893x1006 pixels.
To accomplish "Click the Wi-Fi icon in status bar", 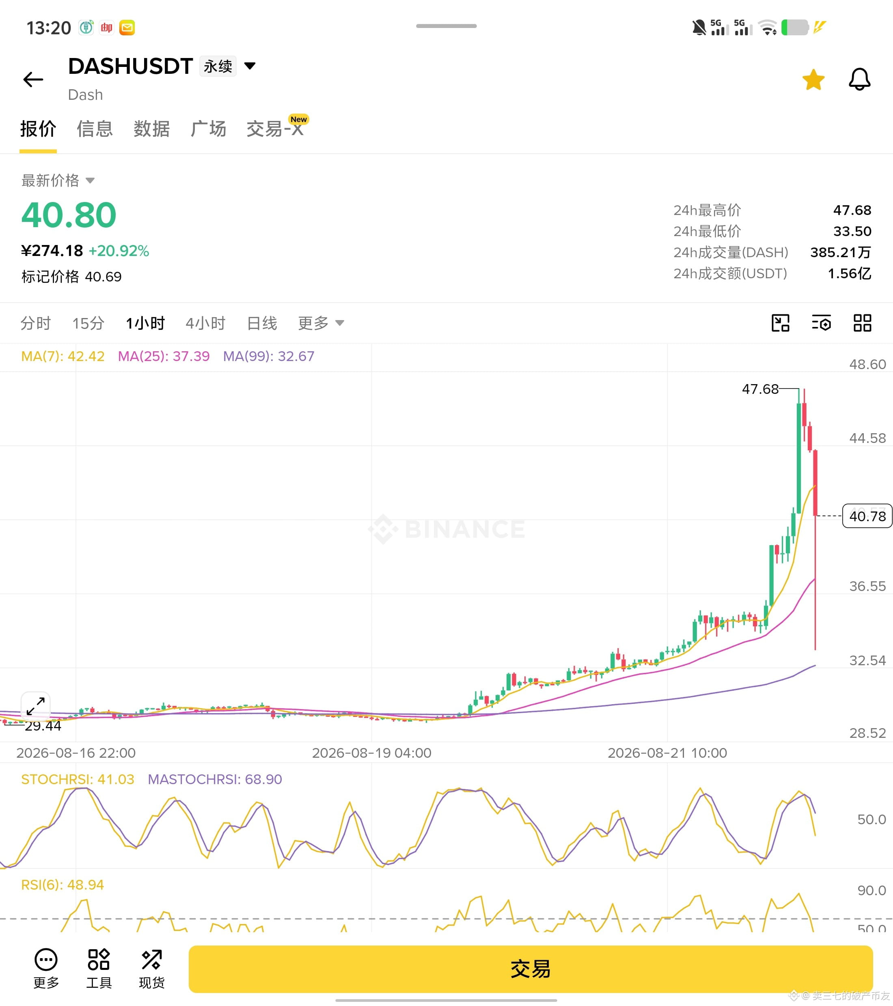I will pos(768,28).
